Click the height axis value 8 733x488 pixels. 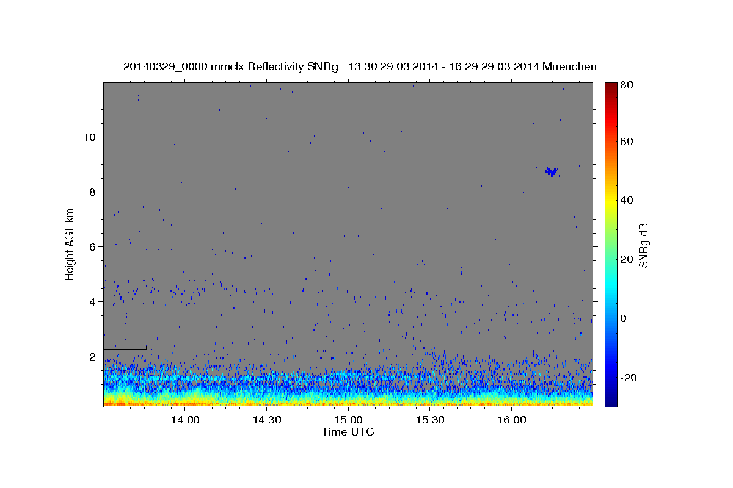pos(92,192)
